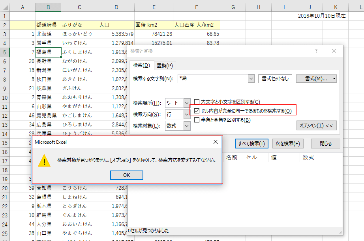The image size is (364, 241).
Task: Collapse options with オプション button
Action: click(316, 126)
